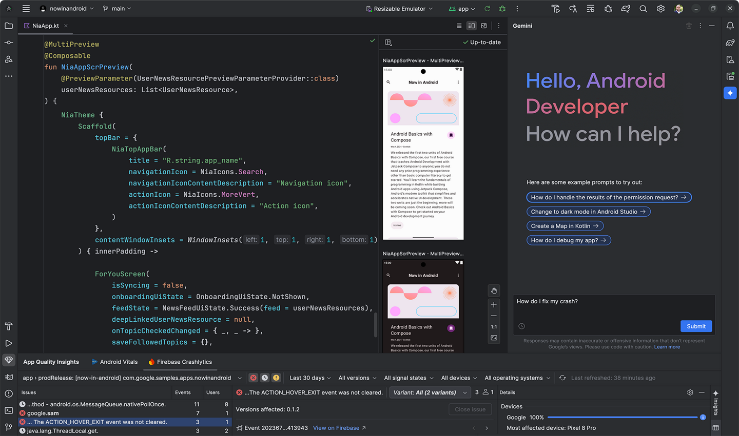This screenshot has height=436, width=739.
Task: Run the app on the emulator
Action: [x=486, y=9]
